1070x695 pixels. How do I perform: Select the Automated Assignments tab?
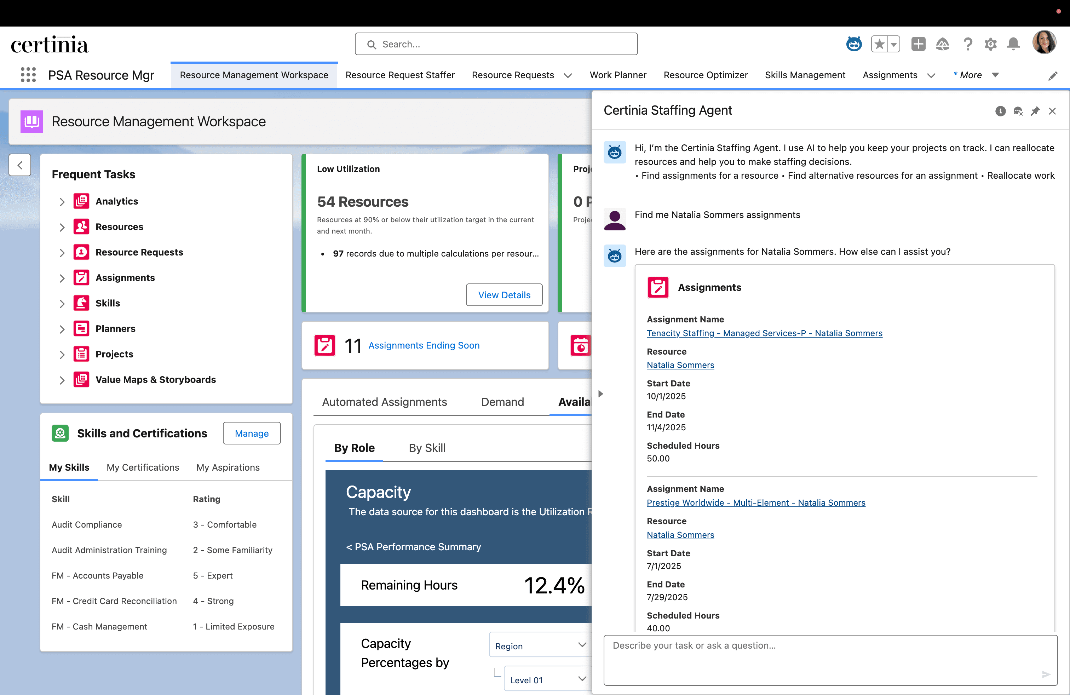(x=384, y=402)
